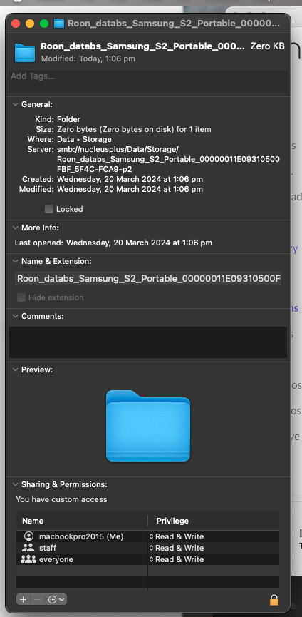302x617 pixels.
Task: Collapse the General section
Action: tap(16, 105)
